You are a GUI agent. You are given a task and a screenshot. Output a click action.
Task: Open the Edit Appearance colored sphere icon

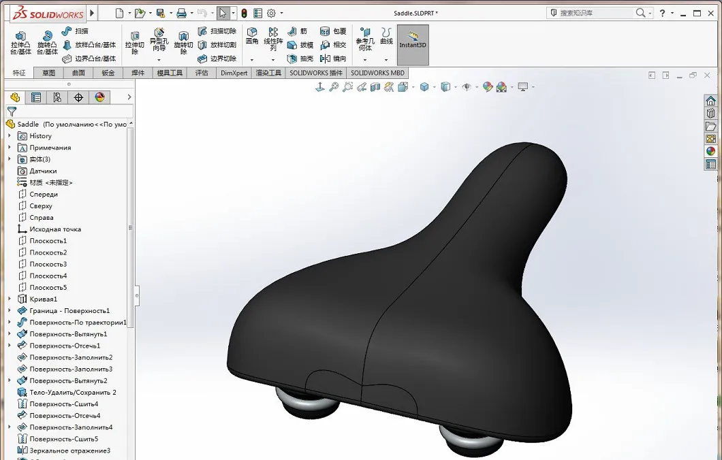coord(488,86)
